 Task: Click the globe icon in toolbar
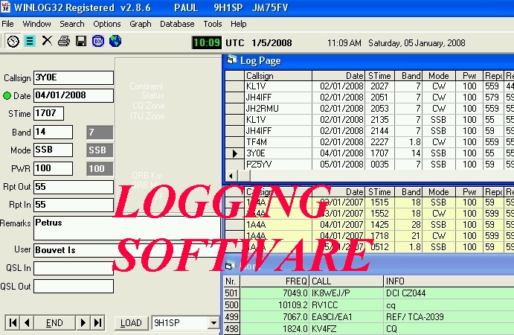coord(115,41)
